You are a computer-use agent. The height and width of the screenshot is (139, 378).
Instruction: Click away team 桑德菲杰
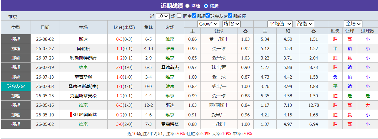click(170, 67)
